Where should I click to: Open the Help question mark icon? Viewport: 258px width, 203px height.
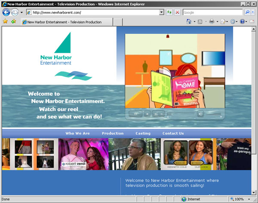click(242, 21)
